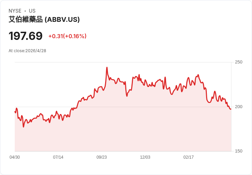Click the 197.69 current price
The image size is (252, 175).
(26, 36)
